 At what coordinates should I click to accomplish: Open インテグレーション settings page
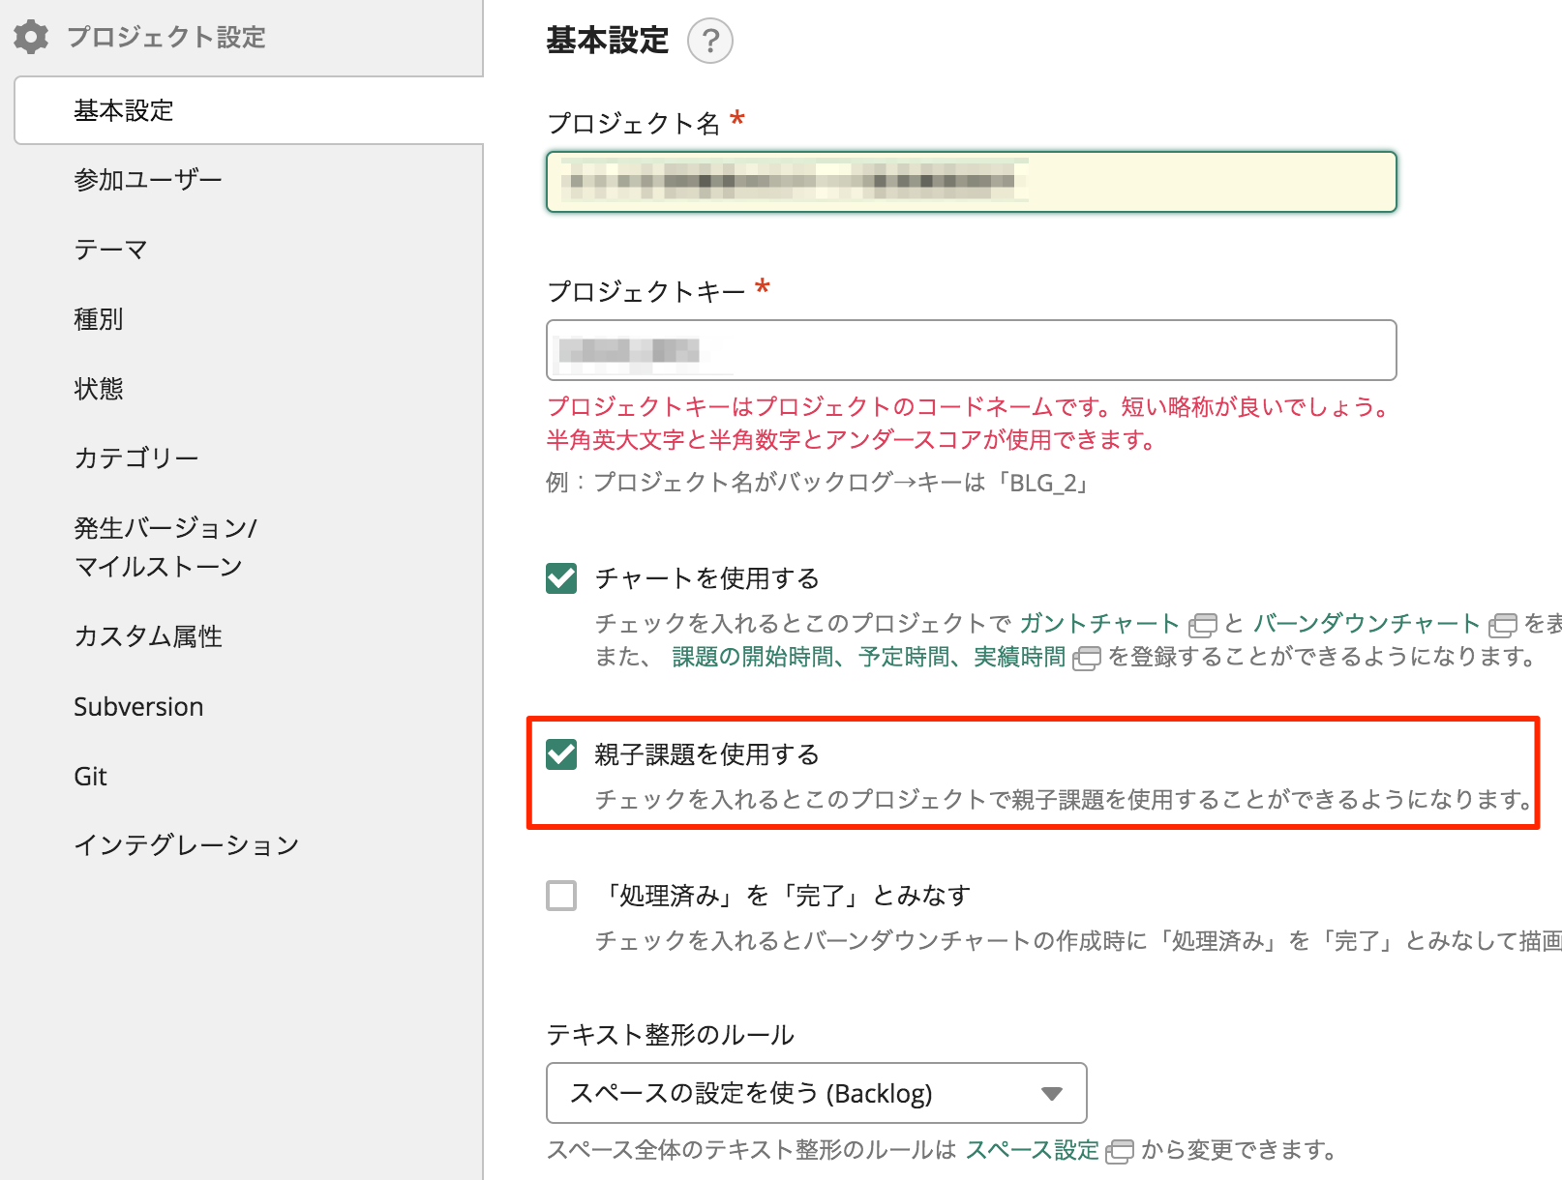click(187, 845)
